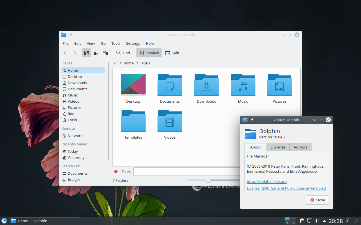Switch to Compact view mode
Image resolution: width=361 pixels, height=225 pixels.
(x=96, y=53)
